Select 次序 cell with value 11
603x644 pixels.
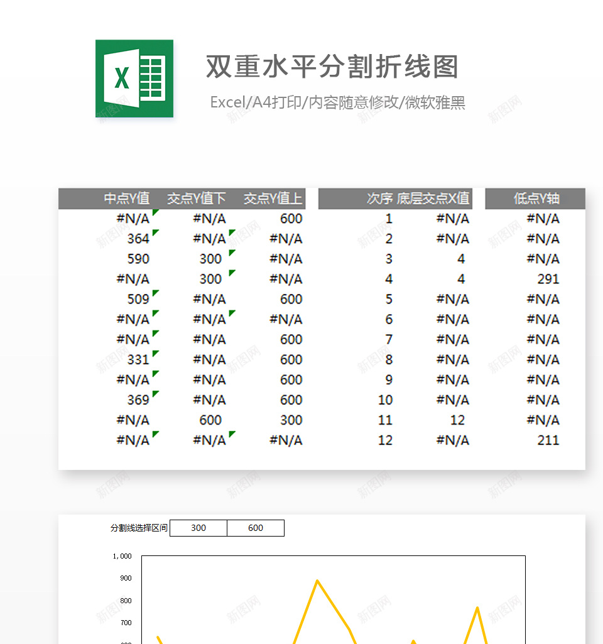(385, 420)
